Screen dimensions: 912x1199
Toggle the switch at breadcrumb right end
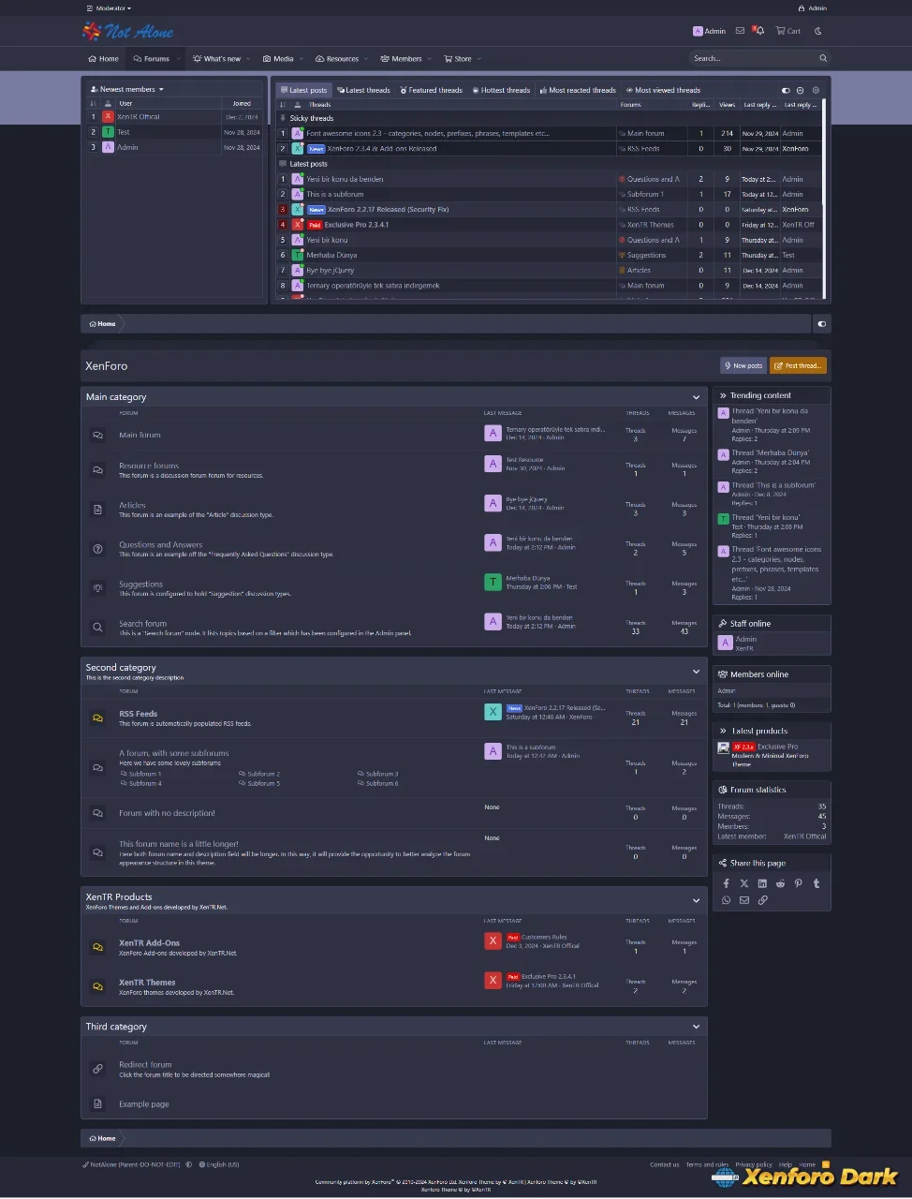[x=822, y=324]
